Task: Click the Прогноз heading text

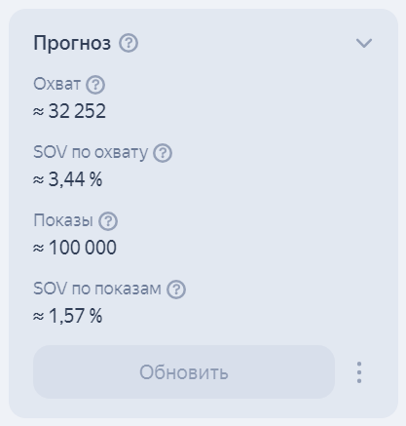Action: pyautogui.click(x=72, y=43)
